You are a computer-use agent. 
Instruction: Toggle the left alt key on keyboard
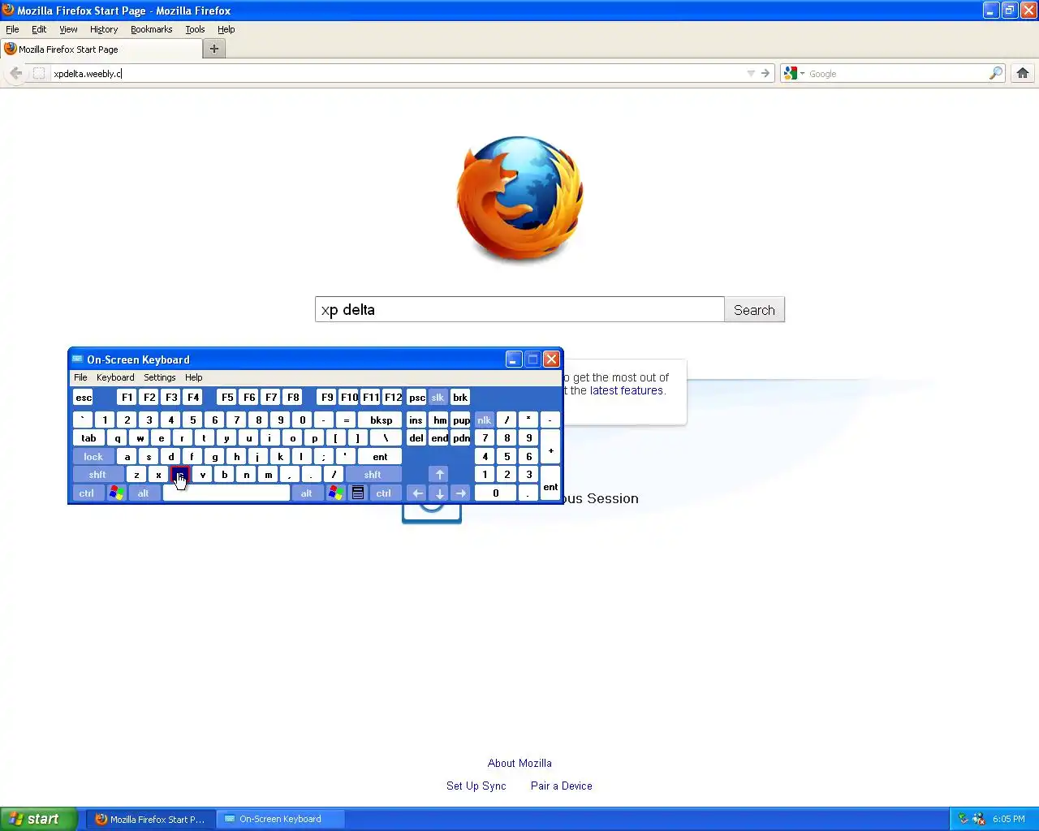tap(143, 493)
